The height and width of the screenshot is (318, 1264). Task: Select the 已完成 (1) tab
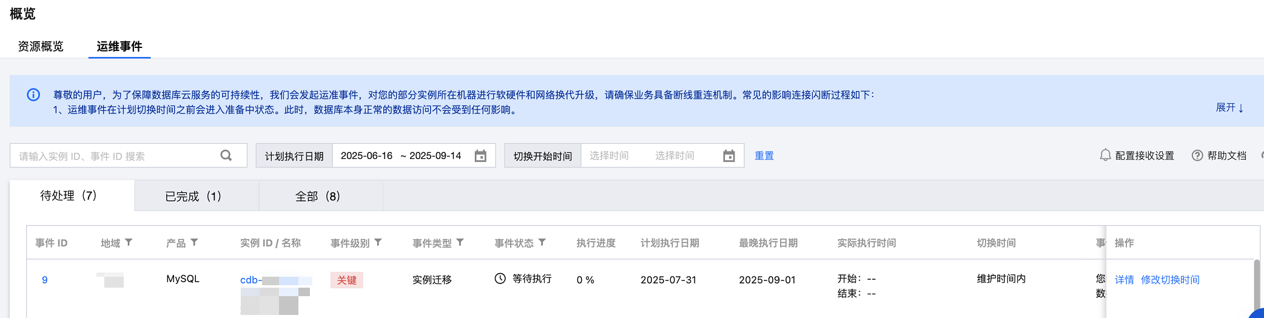click(193, 196)
